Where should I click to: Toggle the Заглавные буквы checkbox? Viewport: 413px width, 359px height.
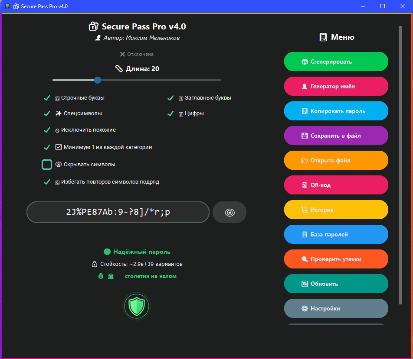coord(170,98)
